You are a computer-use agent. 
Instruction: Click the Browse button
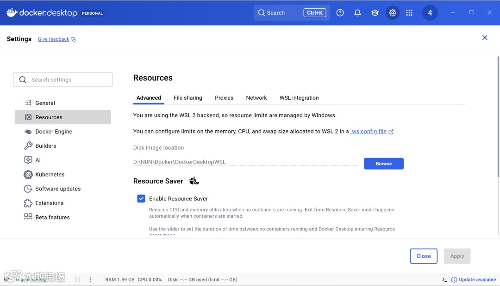point(384,164)
